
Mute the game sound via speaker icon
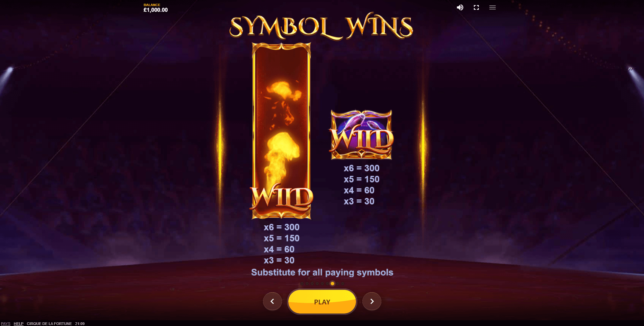click(x=460, y=7)
